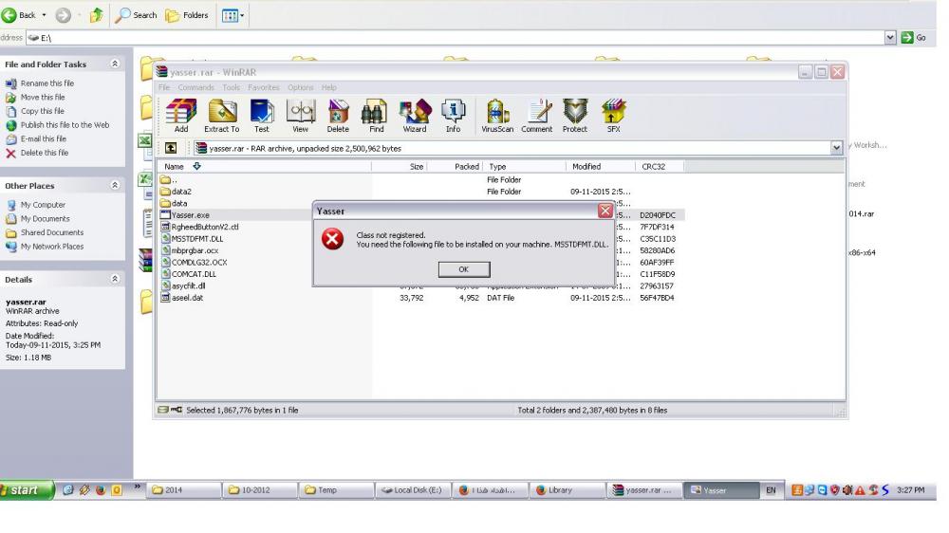Click the EN language indicator
The width and height of the screenshot is (949, 533).
click(x=771, y=490)
